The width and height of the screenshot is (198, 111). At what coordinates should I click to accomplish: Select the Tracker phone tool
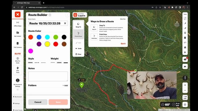point(185,38)
